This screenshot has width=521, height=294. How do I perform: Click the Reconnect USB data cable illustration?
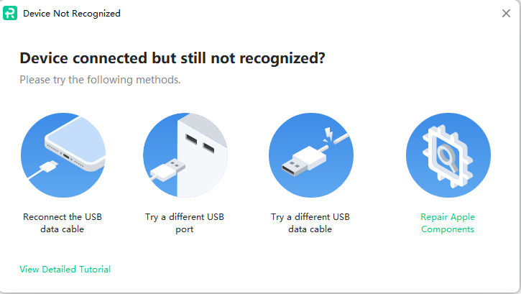63,155
